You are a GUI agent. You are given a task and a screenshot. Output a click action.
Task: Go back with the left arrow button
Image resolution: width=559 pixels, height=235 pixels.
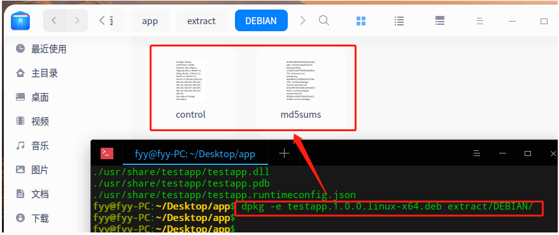click(54, 20)
